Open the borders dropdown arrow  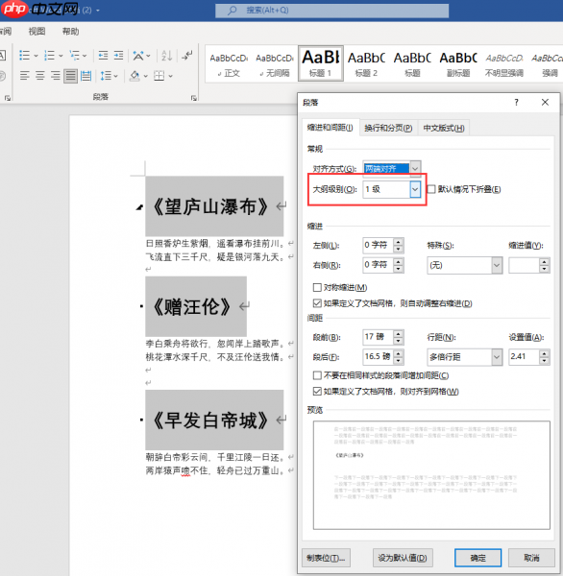point(171,77)
